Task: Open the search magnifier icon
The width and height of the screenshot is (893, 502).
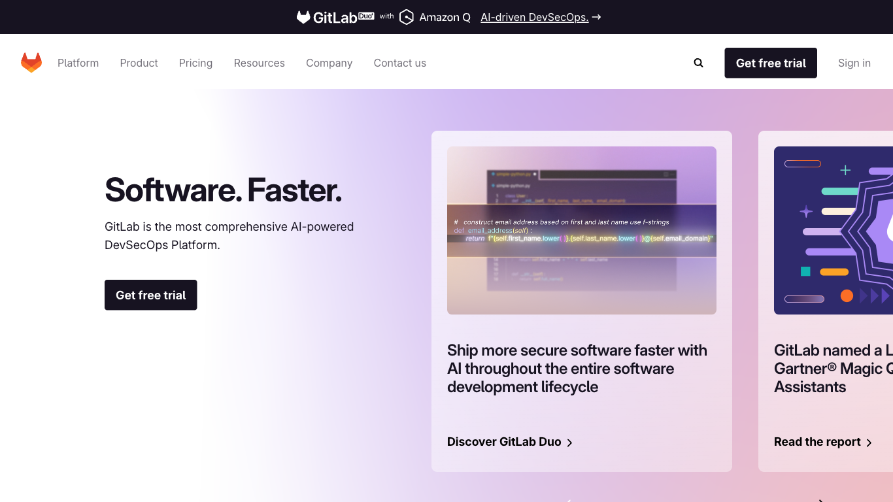Action: pyautogui.click(x=698, y=63)
